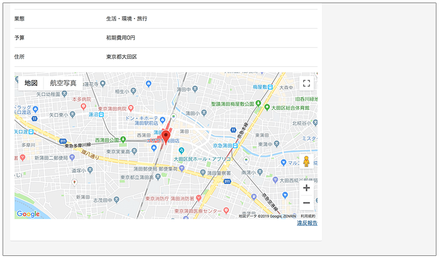Click the Google logo on the map
This screenshot has height=258, width=439.
[x=28, y=214]
